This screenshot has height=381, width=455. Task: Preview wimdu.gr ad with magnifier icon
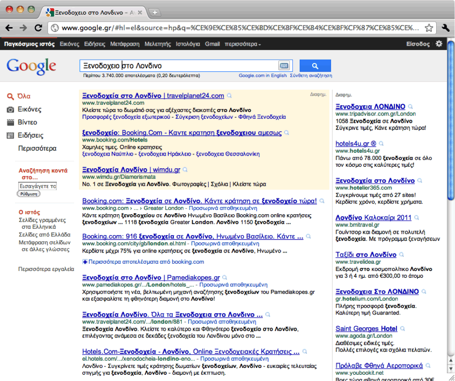(185, 170)
